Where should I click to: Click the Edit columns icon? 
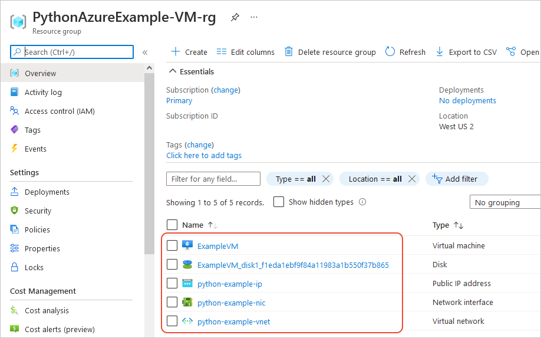click(222, 52)
